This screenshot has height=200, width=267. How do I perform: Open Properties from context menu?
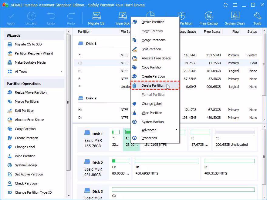pos(155,138)
